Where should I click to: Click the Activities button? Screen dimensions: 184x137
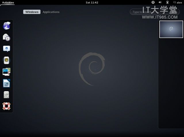click(x=8, y=3)
